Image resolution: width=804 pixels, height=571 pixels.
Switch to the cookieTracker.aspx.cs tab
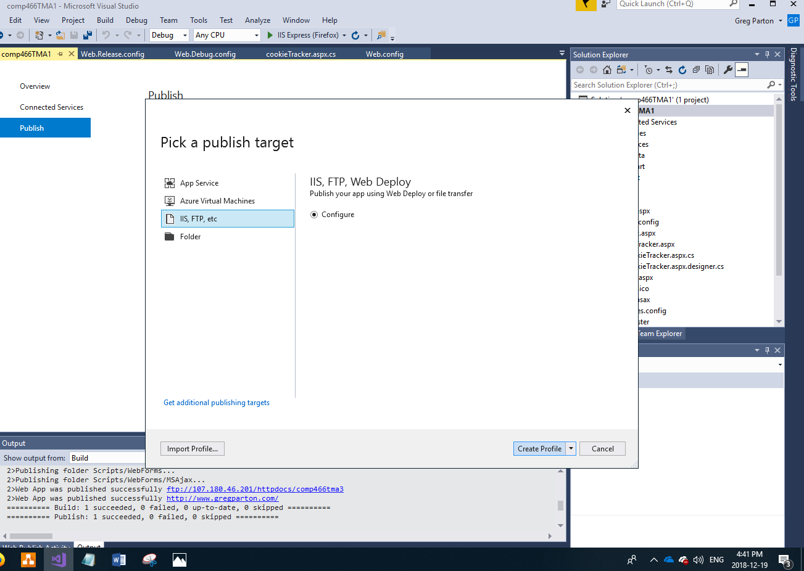click(301, 54)
